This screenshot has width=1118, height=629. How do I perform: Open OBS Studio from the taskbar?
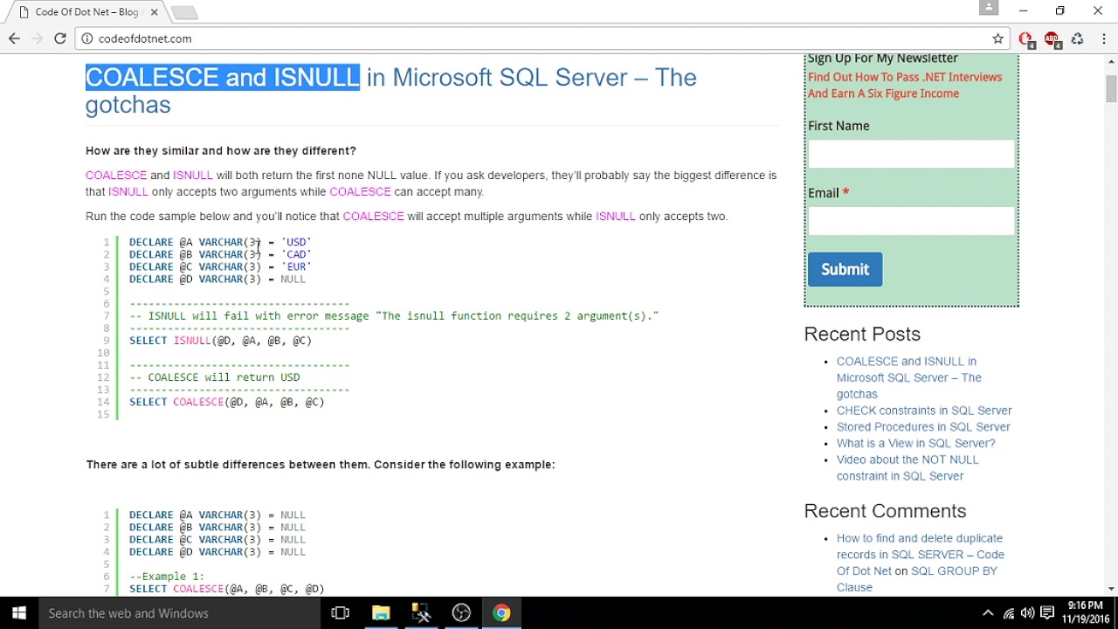(461, 613)
